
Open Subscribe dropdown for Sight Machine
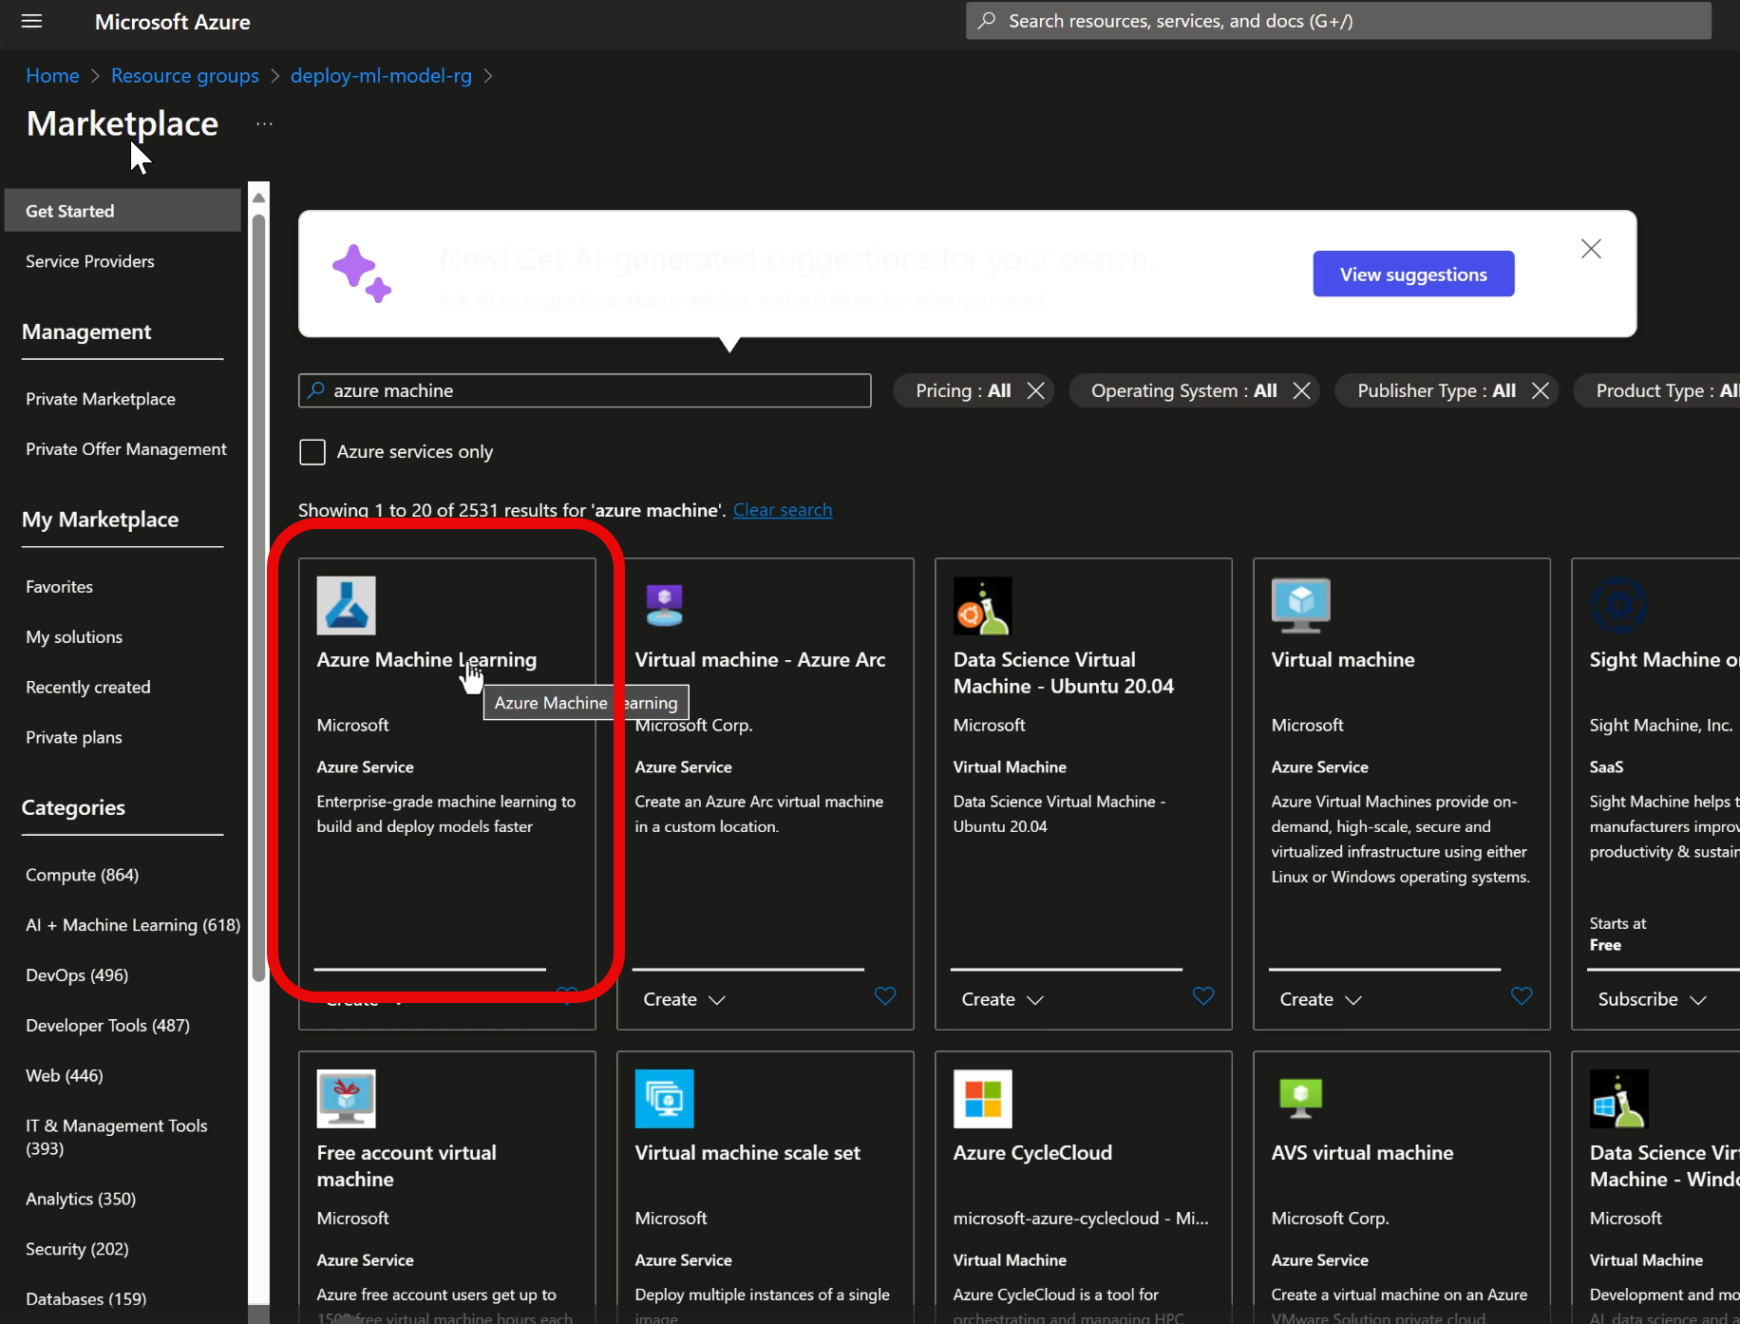[1652, 999]
